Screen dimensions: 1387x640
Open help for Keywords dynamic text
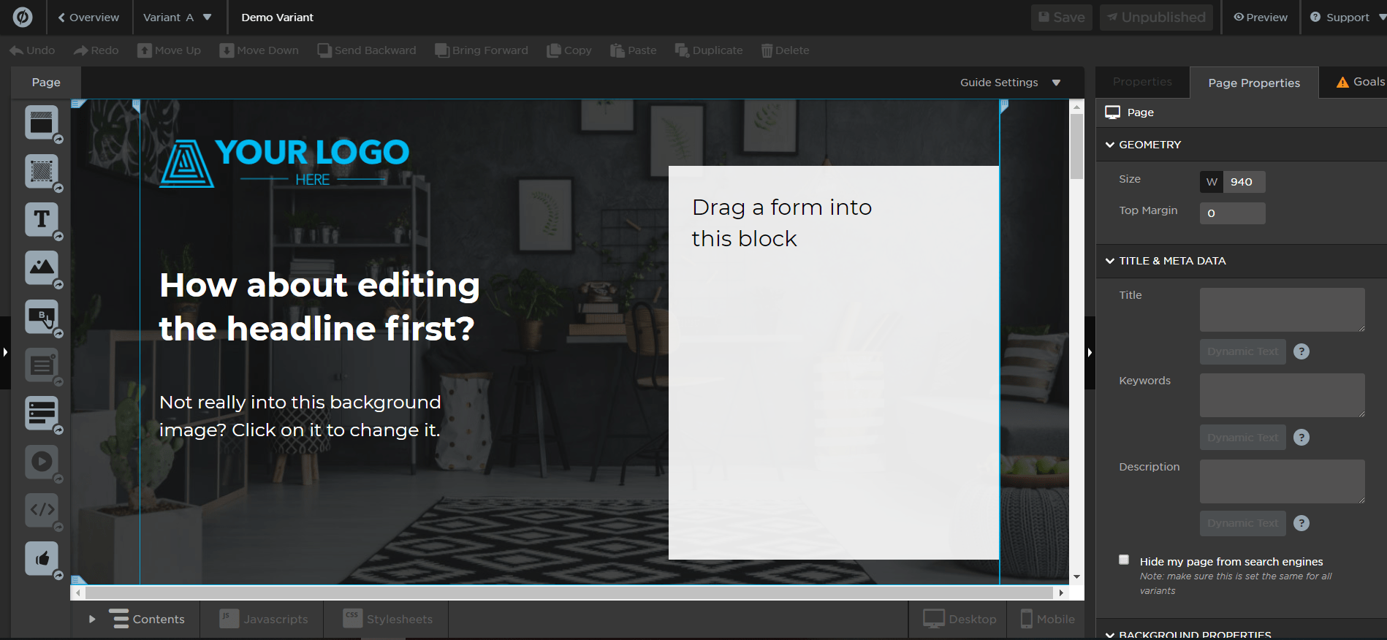[1301, 438]
